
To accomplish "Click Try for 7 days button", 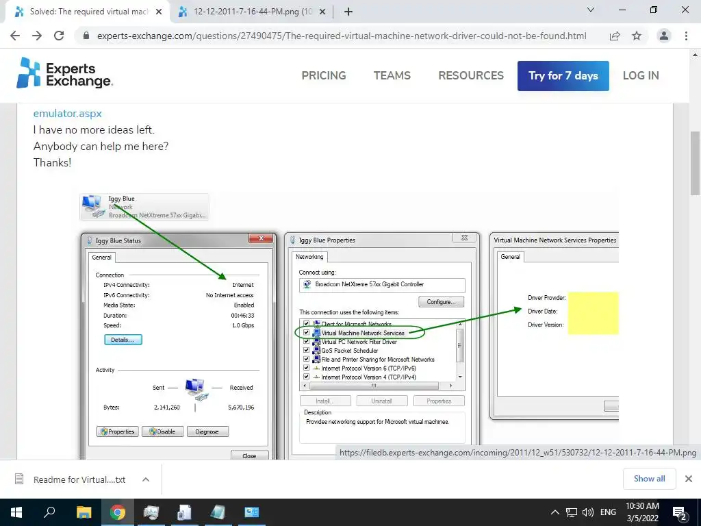I will (563, 75).
